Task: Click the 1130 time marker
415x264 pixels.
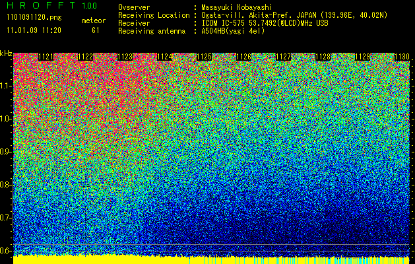Action: pyautogui.click(x=402, y=57)
